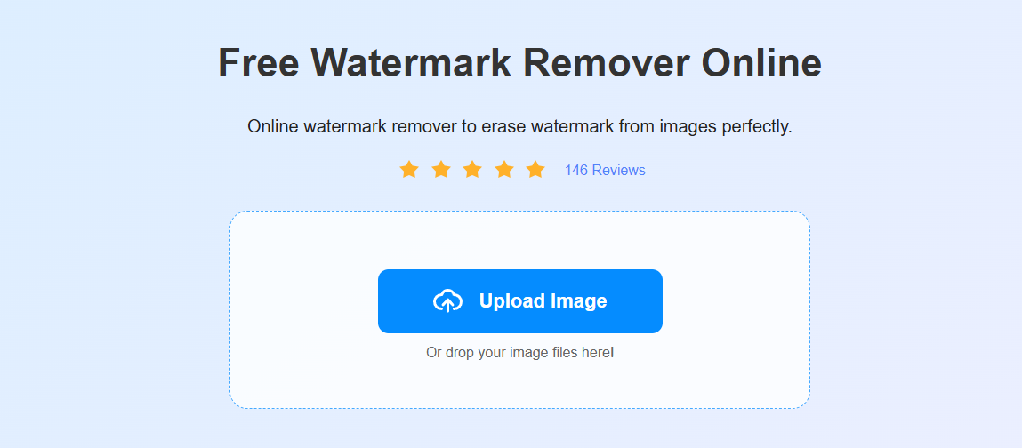Click the word Online in the heading

[x=760, y=63]
